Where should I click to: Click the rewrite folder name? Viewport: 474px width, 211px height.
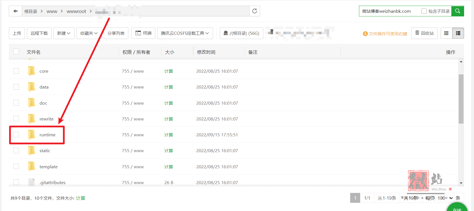coord(46,119)
